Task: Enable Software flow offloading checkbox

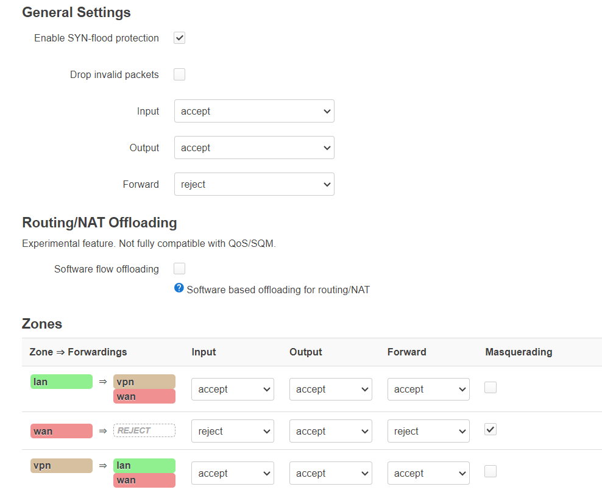Action: click(x=179, y=268)
